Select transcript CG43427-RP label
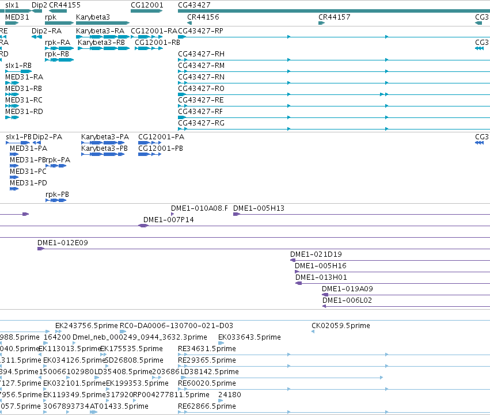The image size is (490, 415). click(200, 31)
